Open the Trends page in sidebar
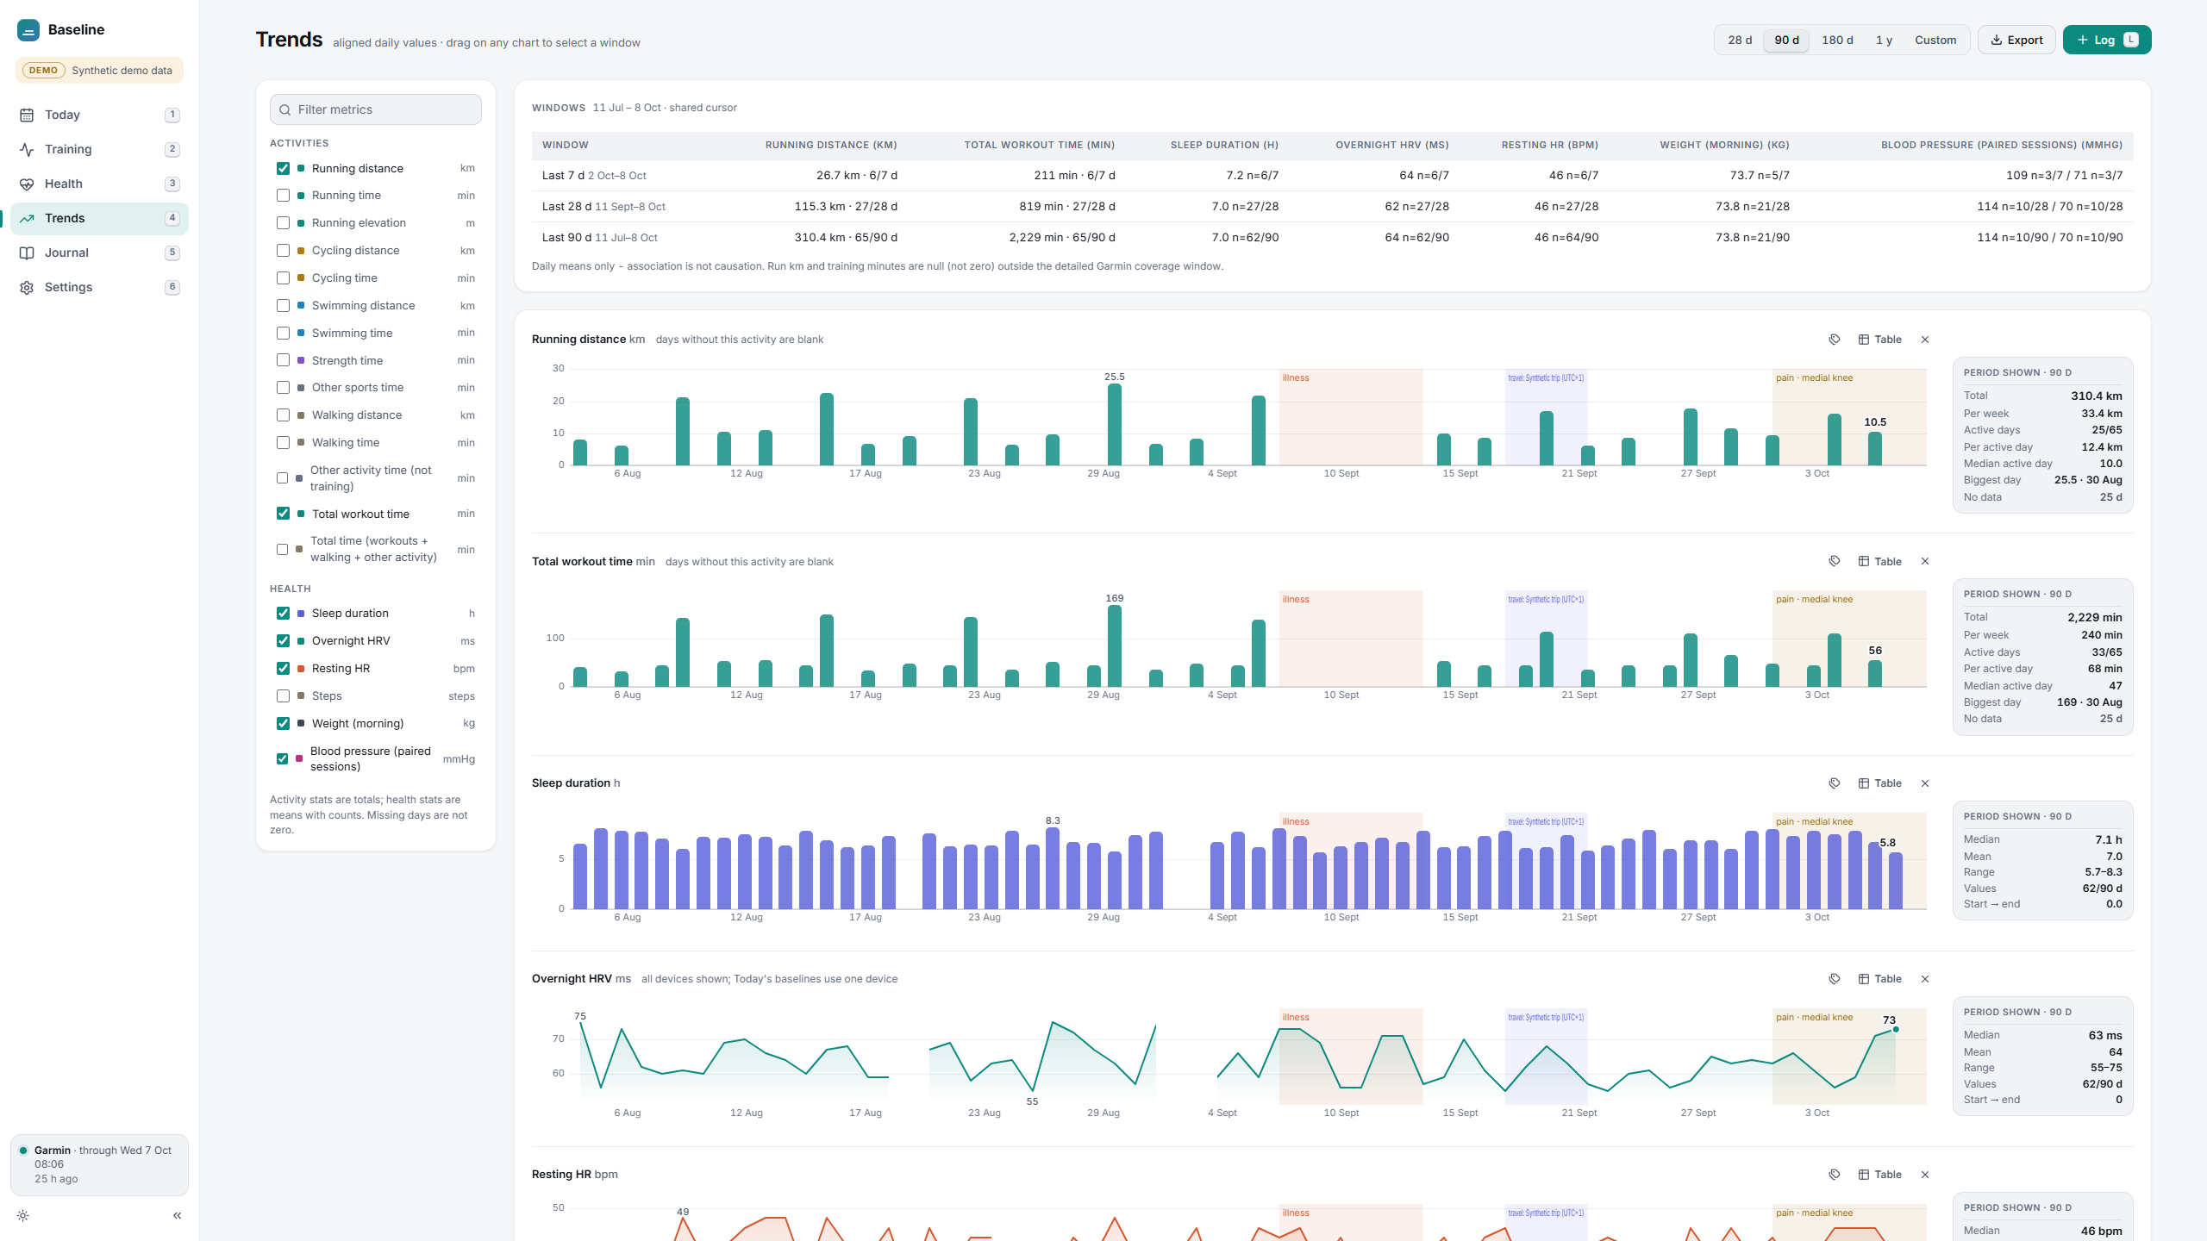The image size is (2207, 1241). pos(99,218)
